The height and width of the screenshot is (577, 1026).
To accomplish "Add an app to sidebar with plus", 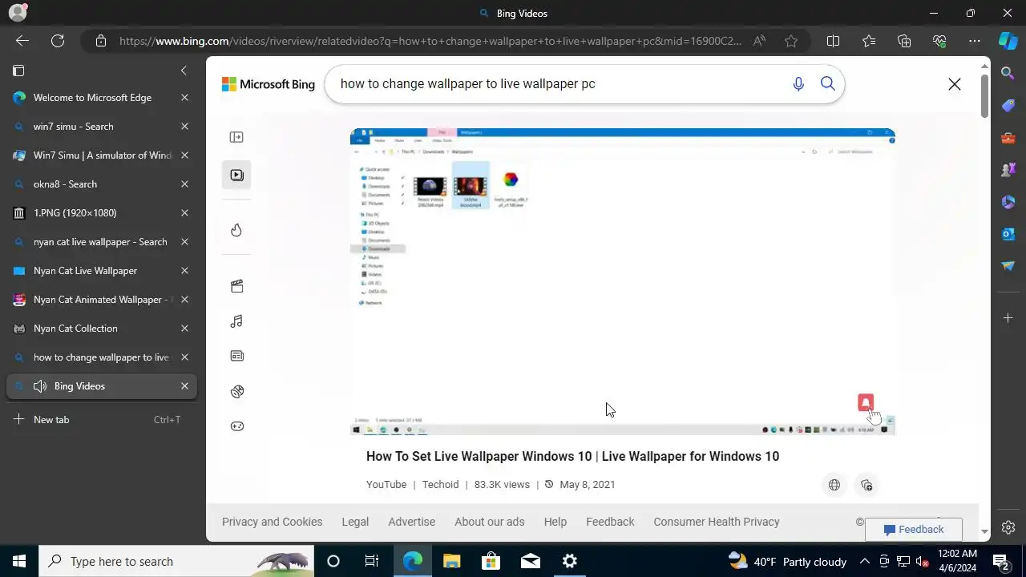I will tap(1008, 318).
